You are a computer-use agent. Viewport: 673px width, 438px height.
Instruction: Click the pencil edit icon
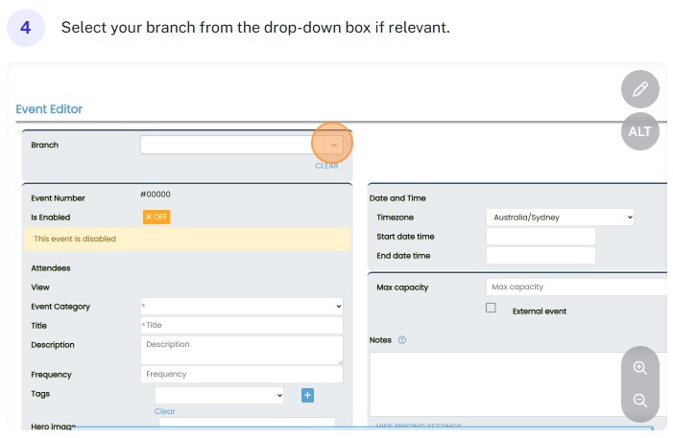coord(640,89)
